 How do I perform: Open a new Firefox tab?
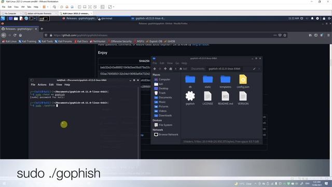pos(41,29)
